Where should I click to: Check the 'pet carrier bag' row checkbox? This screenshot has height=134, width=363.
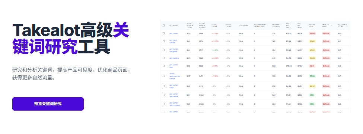pyautogui.click(x=164, y=66)
